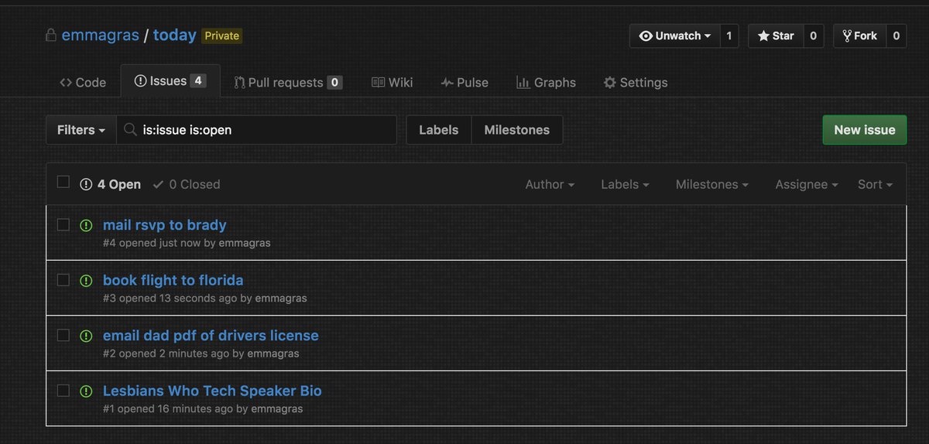
Task: Click author emmagras on issue #1
Action: pos(277,408)
